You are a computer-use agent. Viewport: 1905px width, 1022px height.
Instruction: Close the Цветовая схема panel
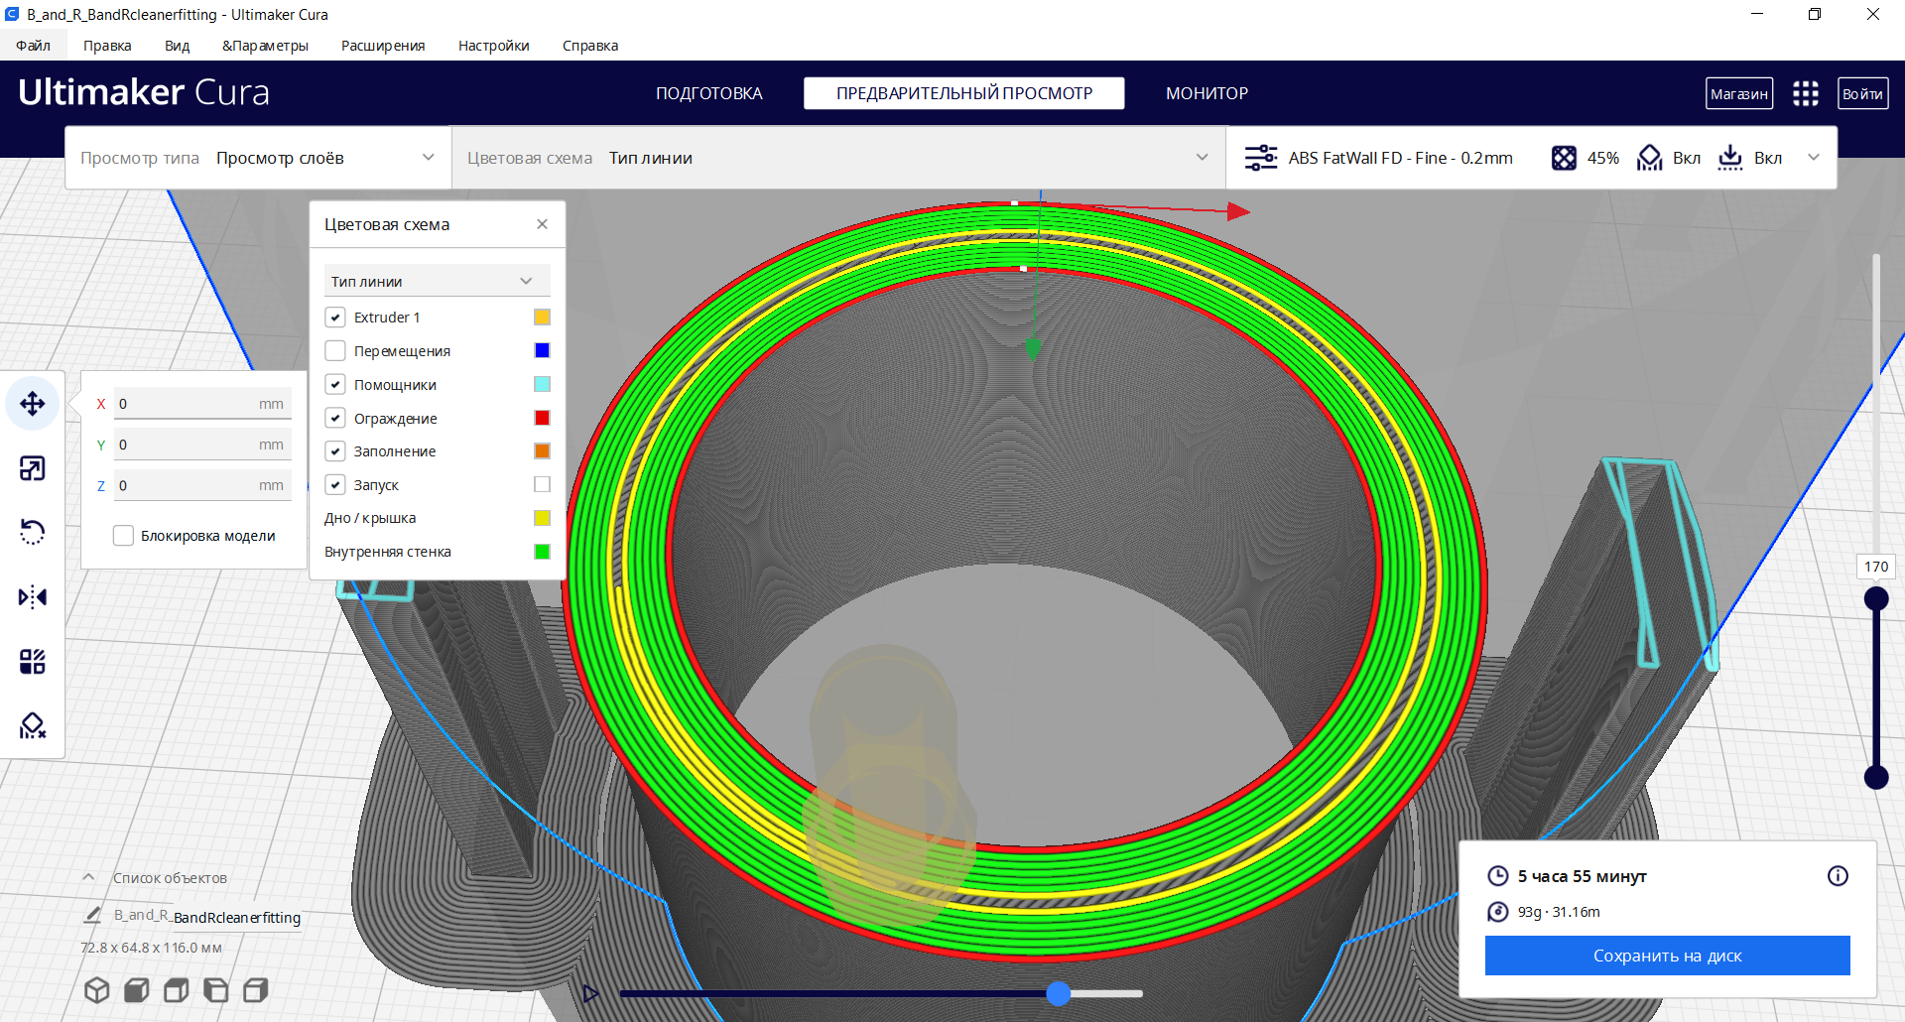click(x=542, y=224)
